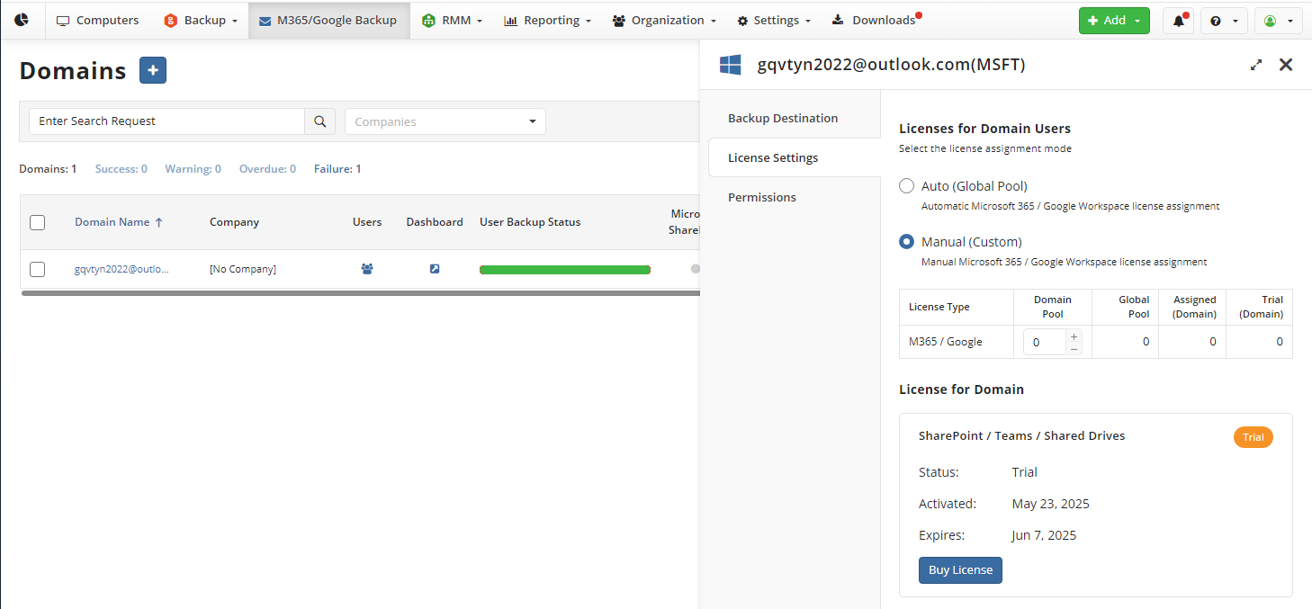Screen dimensions: 1312x609
Task: Filter by Overdue: 0 status
Action: coord(267,169)
